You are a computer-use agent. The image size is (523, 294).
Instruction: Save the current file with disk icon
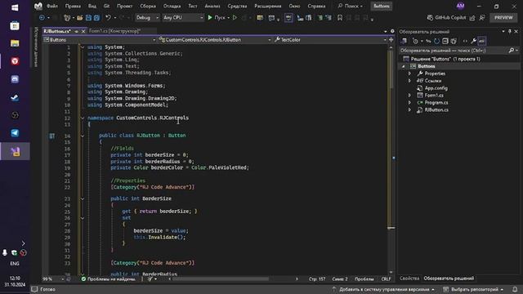tap(88, 18)
